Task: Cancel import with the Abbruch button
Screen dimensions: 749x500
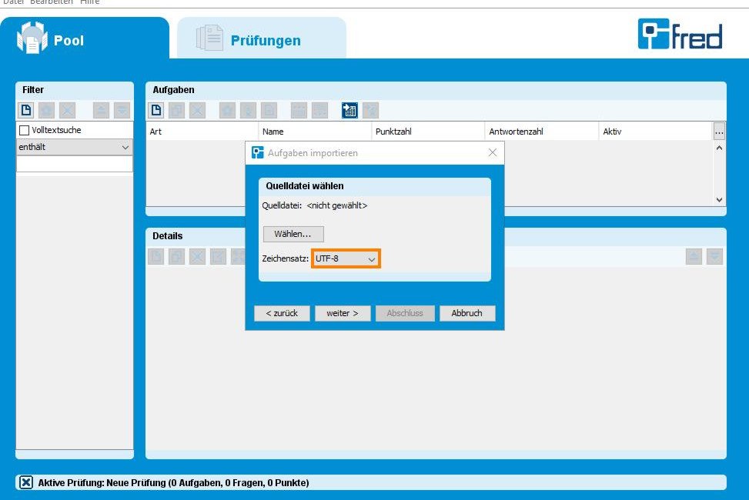Action: (x=467, y=313)
